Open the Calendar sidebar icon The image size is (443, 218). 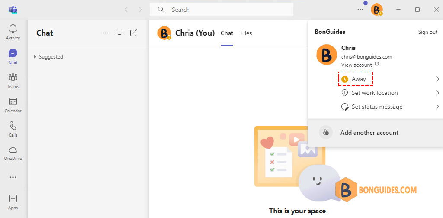point(13,101)
